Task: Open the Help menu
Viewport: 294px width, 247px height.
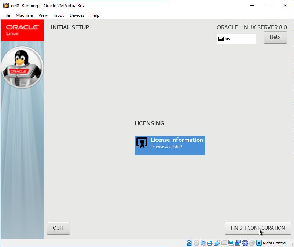Action: point(95,15)
